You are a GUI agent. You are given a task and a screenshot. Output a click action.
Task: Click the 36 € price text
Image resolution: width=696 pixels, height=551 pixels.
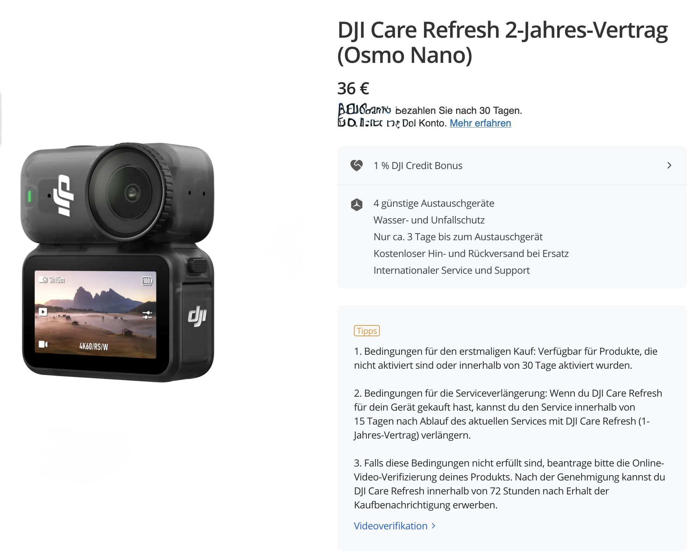pyautogui.click(x=353, y=88)
